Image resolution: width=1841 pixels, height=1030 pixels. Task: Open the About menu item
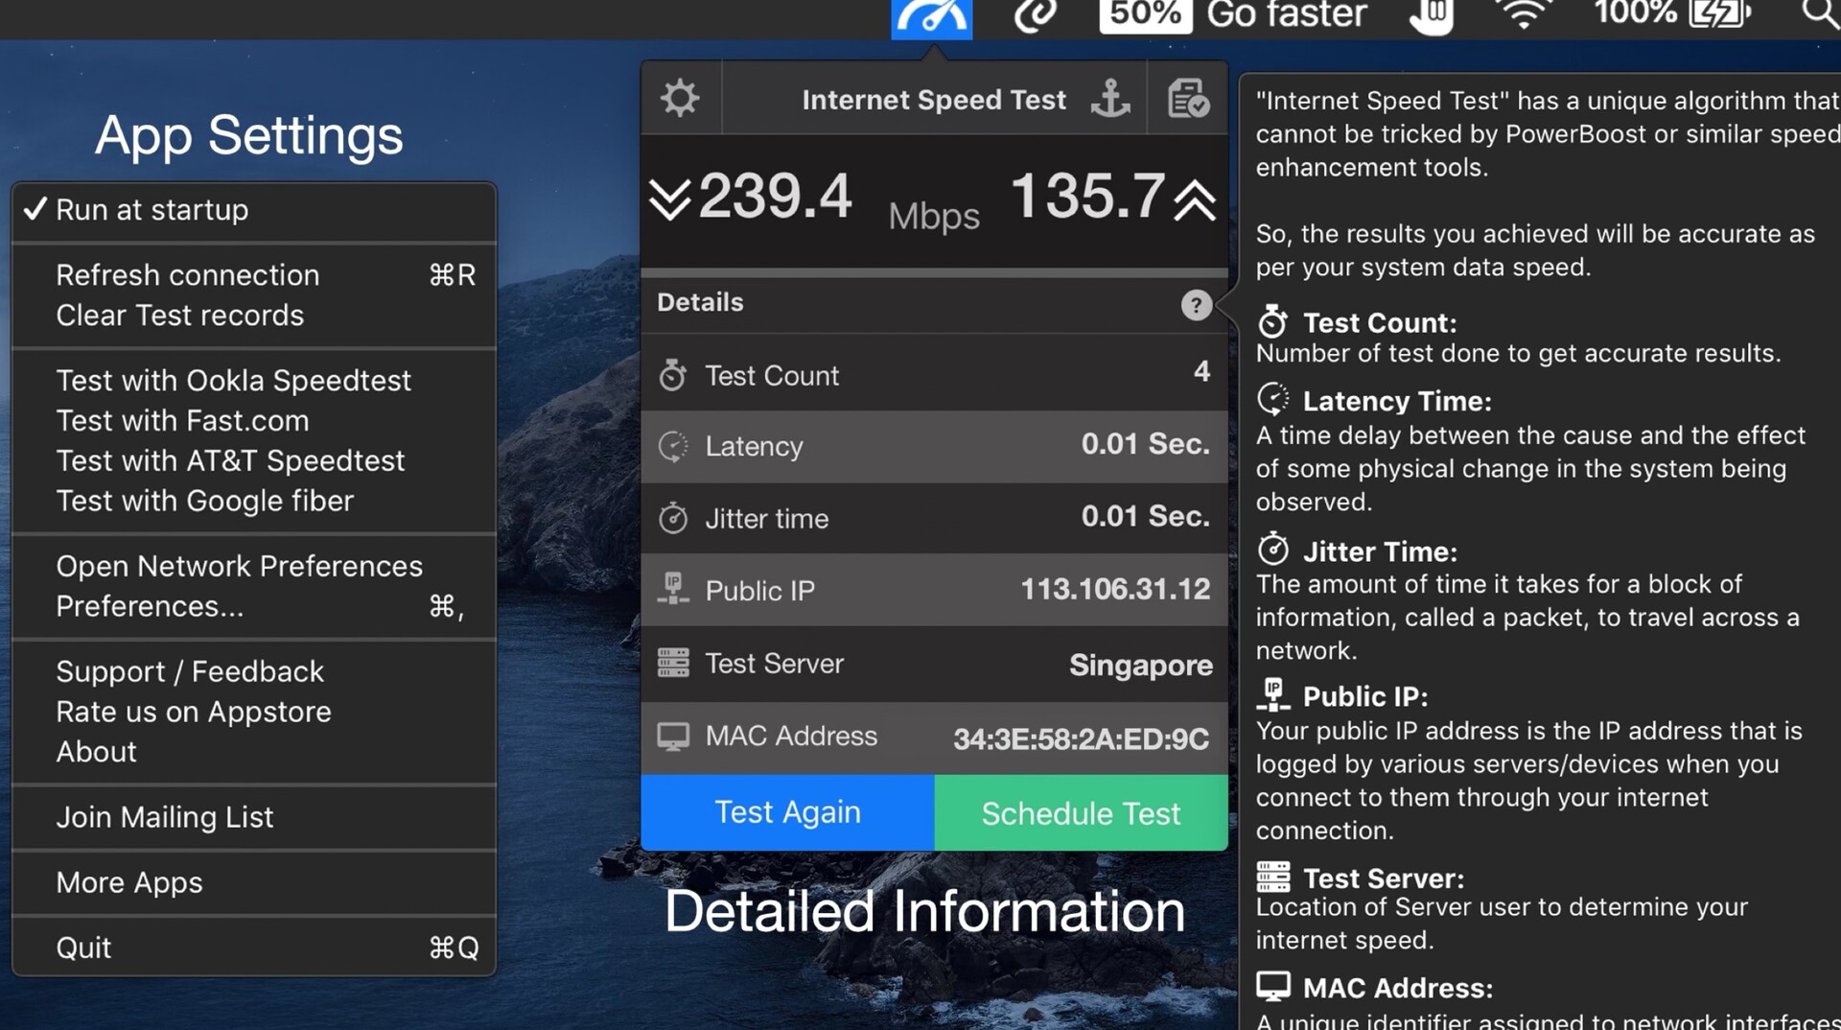pos(254,753)
